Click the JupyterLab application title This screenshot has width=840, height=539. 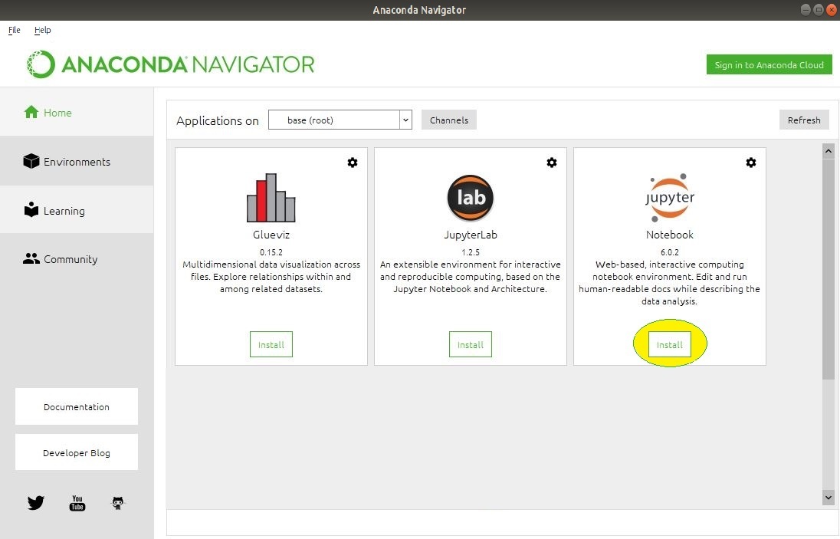pos(471,235)
